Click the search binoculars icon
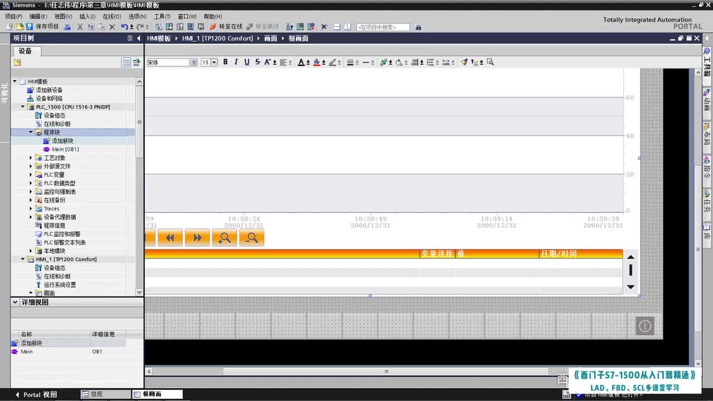This screenshot has height=401, width=713. tap(418, 27)
